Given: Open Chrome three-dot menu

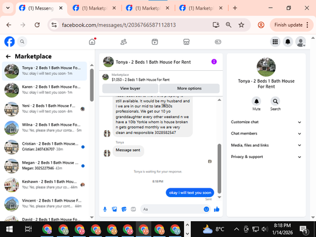Looking at the screenshot, I should point(307,25).
